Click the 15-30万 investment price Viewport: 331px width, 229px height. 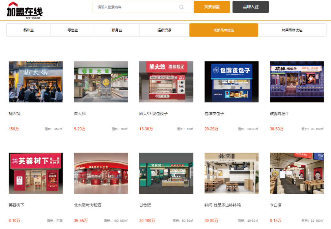[x=146, y=129]
